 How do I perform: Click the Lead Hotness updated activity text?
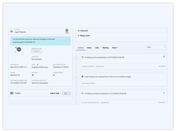point(108,77)
